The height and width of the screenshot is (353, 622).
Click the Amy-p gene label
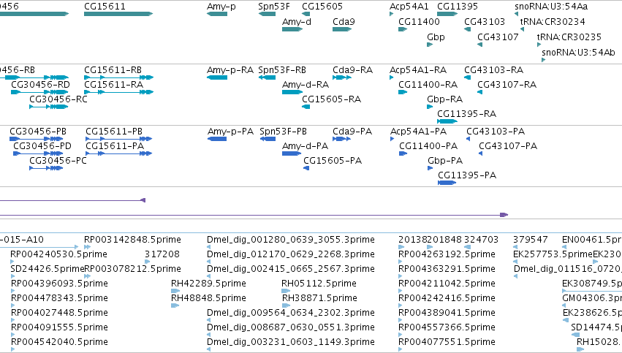pyautogui.click(x=221, y=7)
